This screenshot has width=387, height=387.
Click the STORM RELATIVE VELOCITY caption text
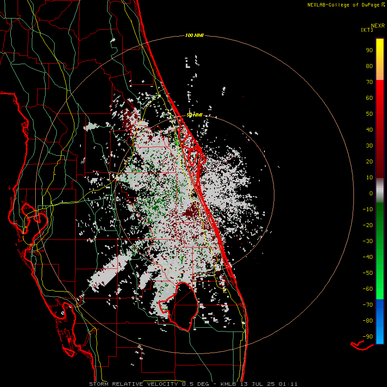click(x=133, y=384)
